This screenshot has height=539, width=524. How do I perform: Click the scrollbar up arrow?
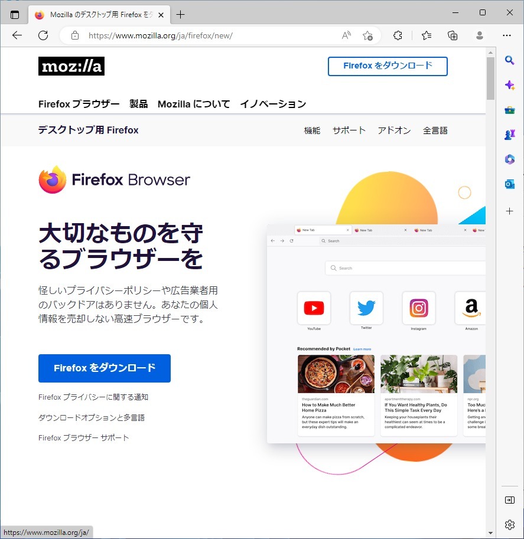(491, 53)
